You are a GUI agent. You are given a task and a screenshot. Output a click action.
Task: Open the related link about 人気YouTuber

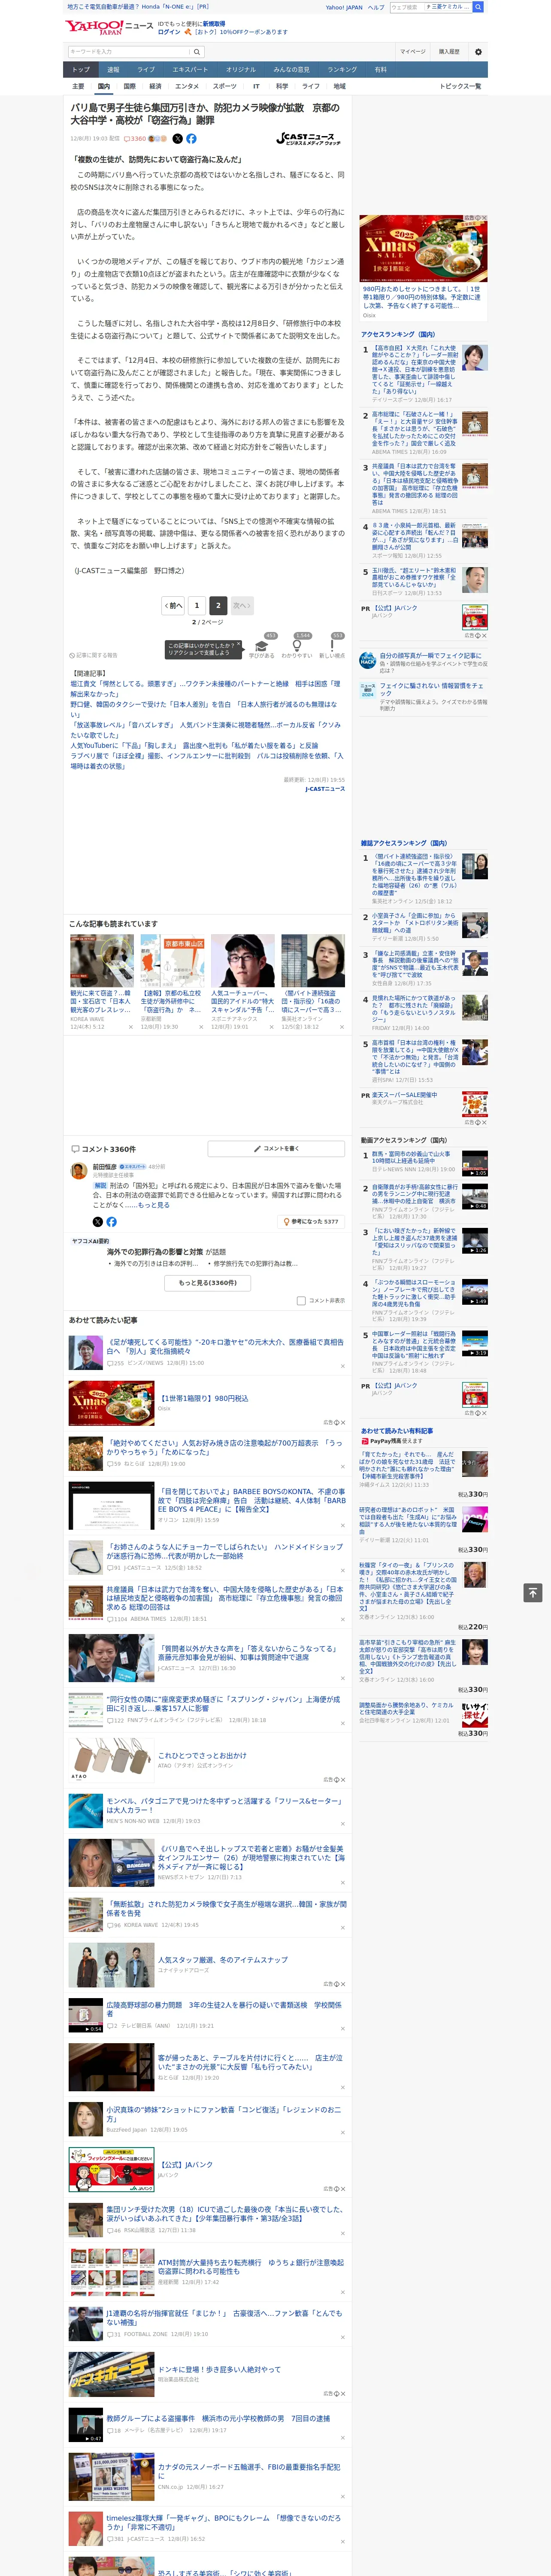point(194,746)
